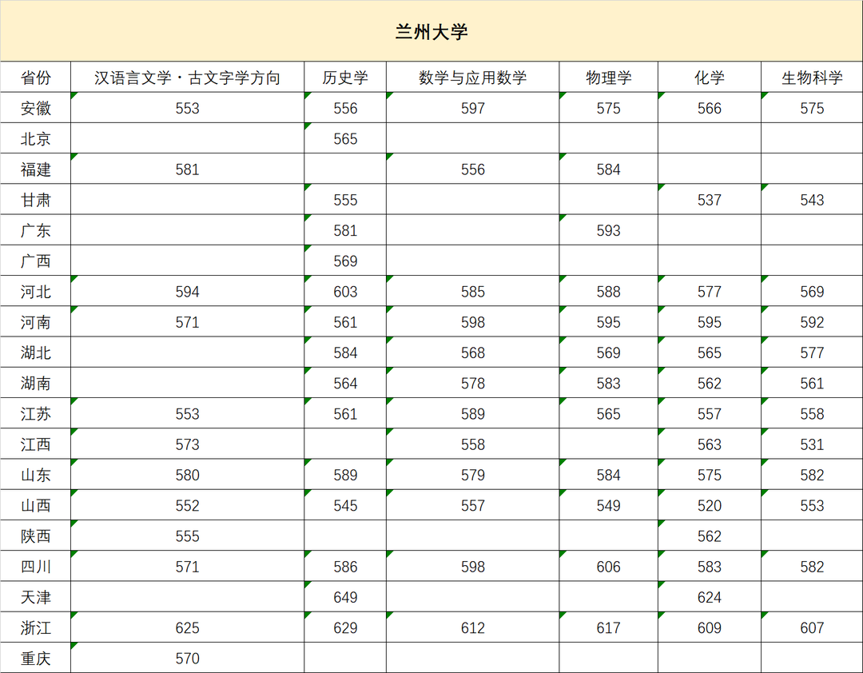Click 广东 物理学 score 593
Viewport: 863px width, 673px height.
click(608, 230)
